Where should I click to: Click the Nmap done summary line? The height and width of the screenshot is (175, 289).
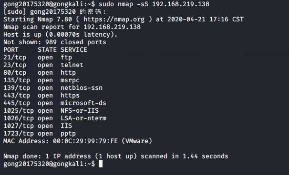[x=116, y=156]
